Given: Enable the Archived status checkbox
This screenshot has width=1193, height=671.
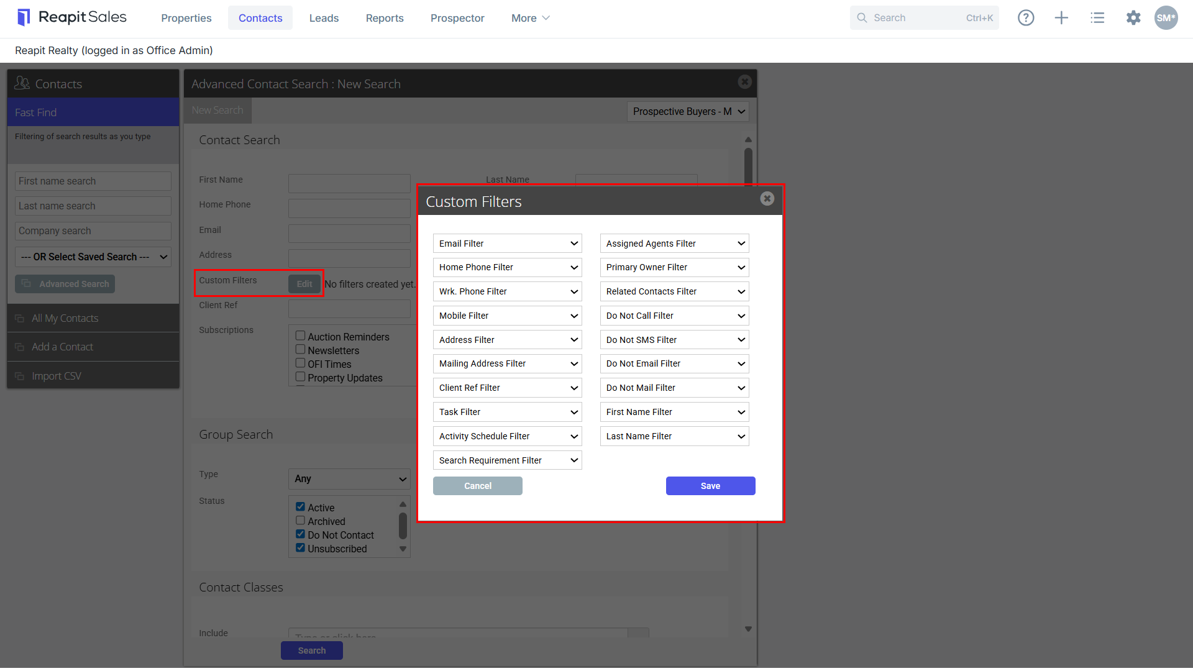Looking at the screenshot, I should coord(300,521).
